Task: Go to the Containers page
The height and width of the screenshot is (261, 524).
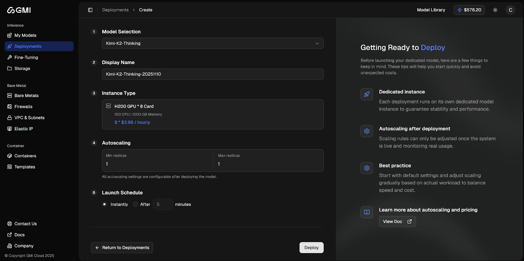Action: click(x=39, y=156)
